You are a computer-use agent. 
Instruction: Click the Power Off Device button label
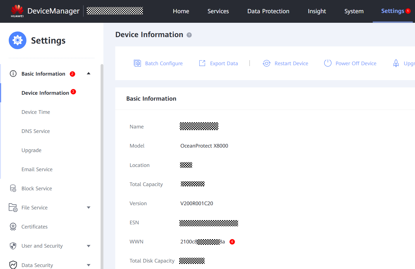pos(356,64)
